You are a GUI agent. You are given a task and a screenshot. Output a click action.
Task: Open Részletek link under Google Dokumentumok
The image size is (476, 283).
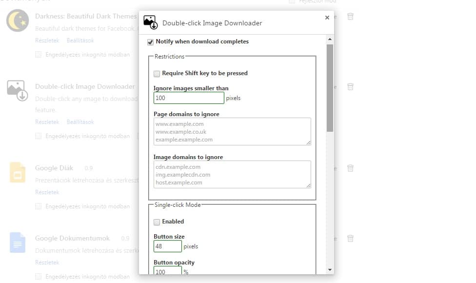click(47, 263)
